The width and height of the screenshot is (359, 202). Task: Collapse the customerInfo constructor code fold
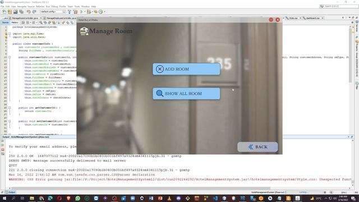10,57
